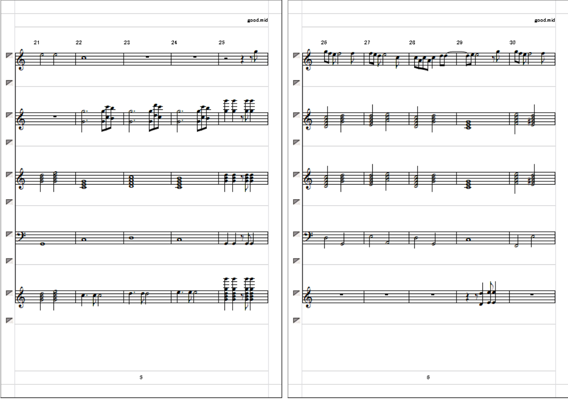Click the good.mid header on page 5
The width and height of the screenshot is (568, 399).
pyautogui.click(x=257, y=20)
